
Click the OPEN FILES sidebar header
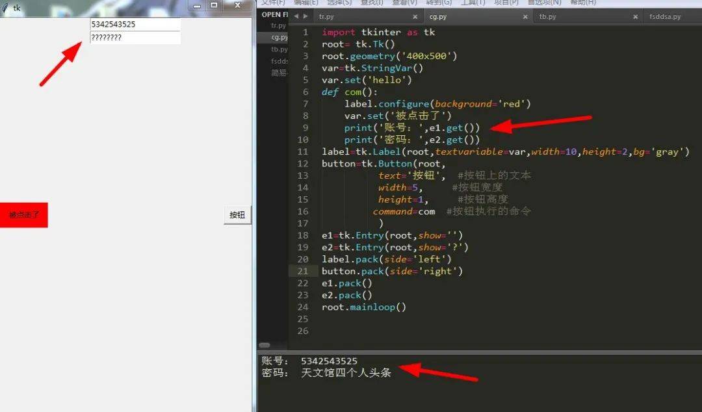(x=274, y=15)
